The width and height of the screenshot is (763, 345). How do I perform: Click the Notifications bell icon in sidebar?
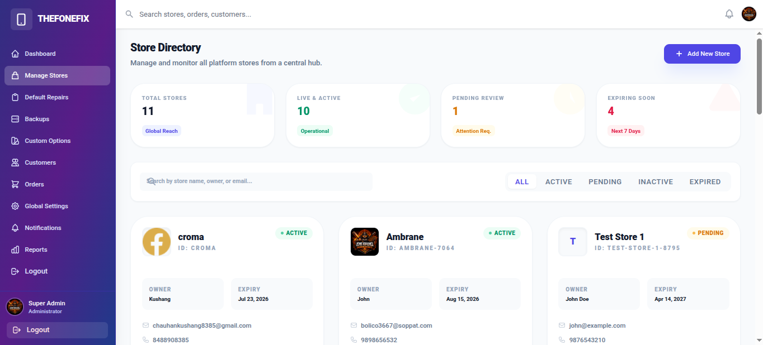(15, 228)
